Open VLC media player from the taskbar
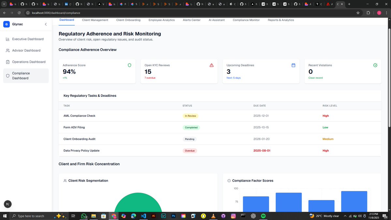391x220 pixels. [213, 216]
